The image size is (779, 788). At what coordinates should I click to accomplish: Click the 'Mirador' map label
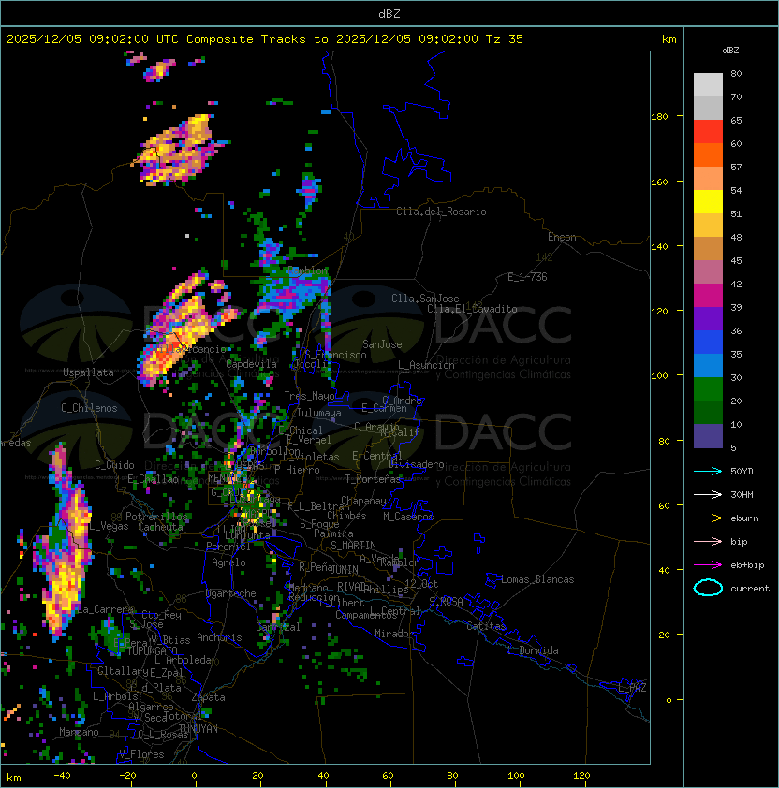pos(394,634)
